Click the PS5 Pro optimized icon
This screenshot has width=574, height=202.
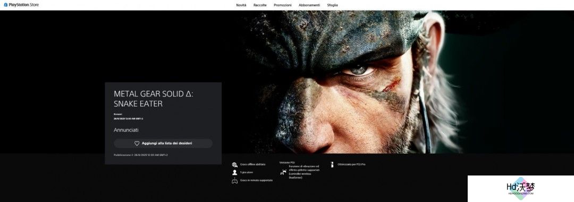pyautogui.click(x=332, y=165)
